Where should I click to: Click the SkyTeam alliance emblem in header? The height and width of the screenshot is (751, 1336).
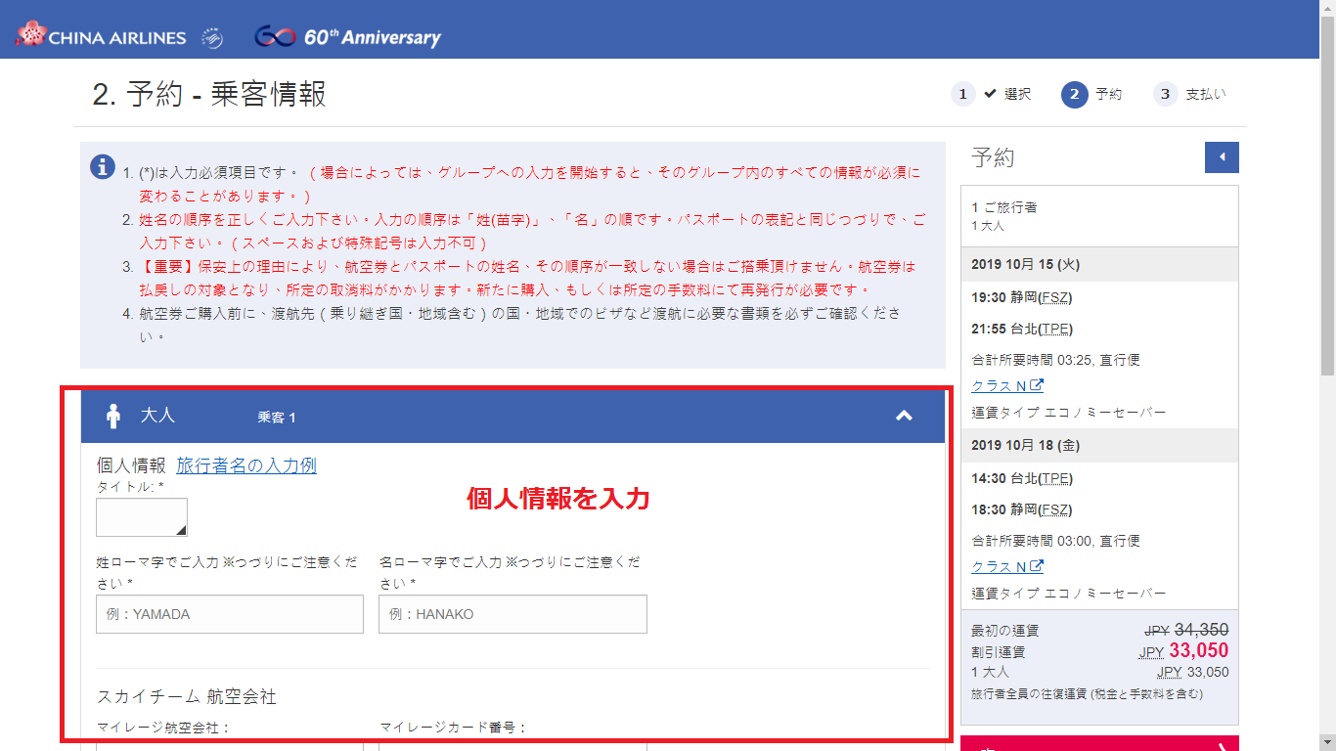(x=211, y=37)
